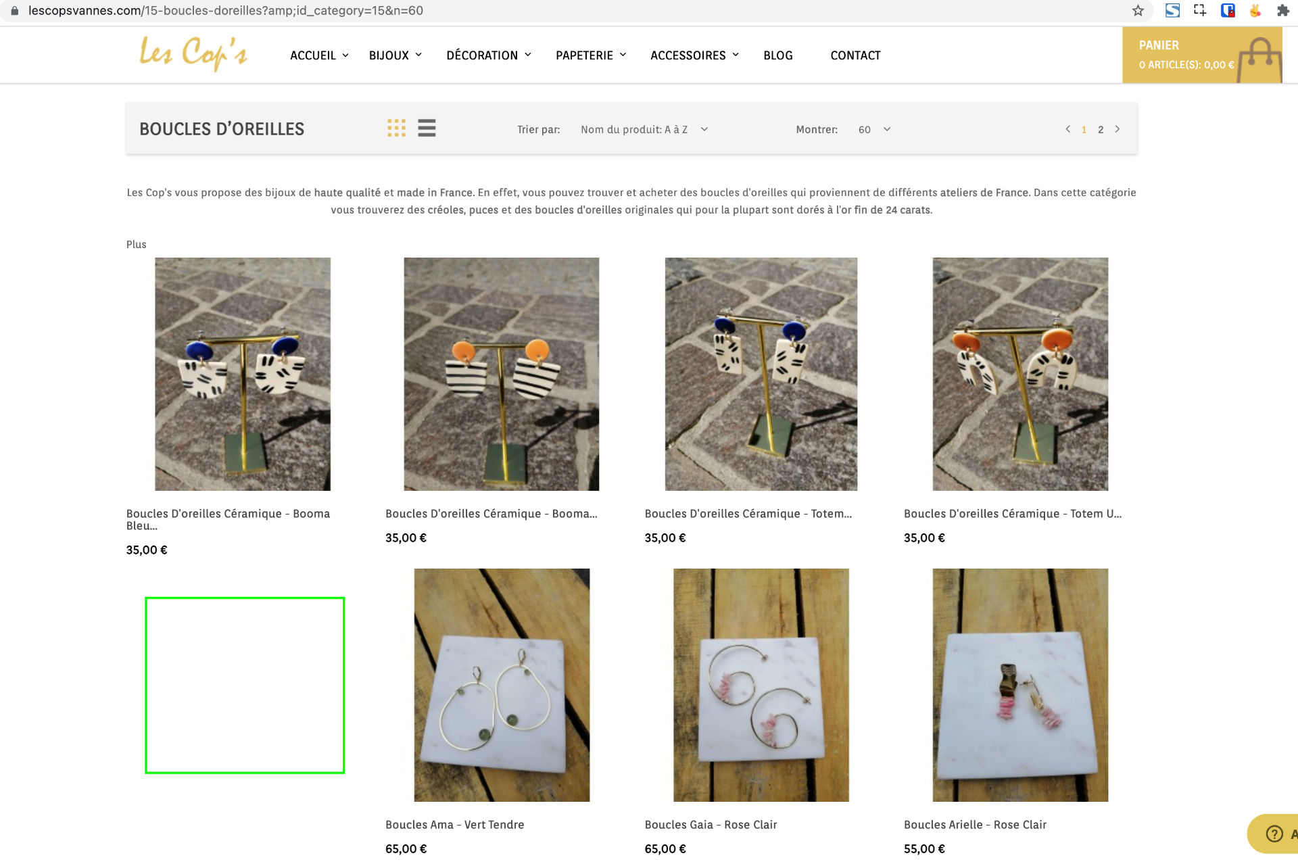Open Boucles Ama - Vert Tendre title
The height and width of the screenshot is (864, 1298).
point(455,825)
